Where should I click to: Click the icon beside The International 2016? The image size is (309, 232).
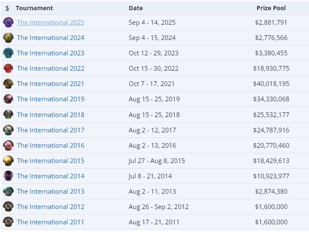8,146
